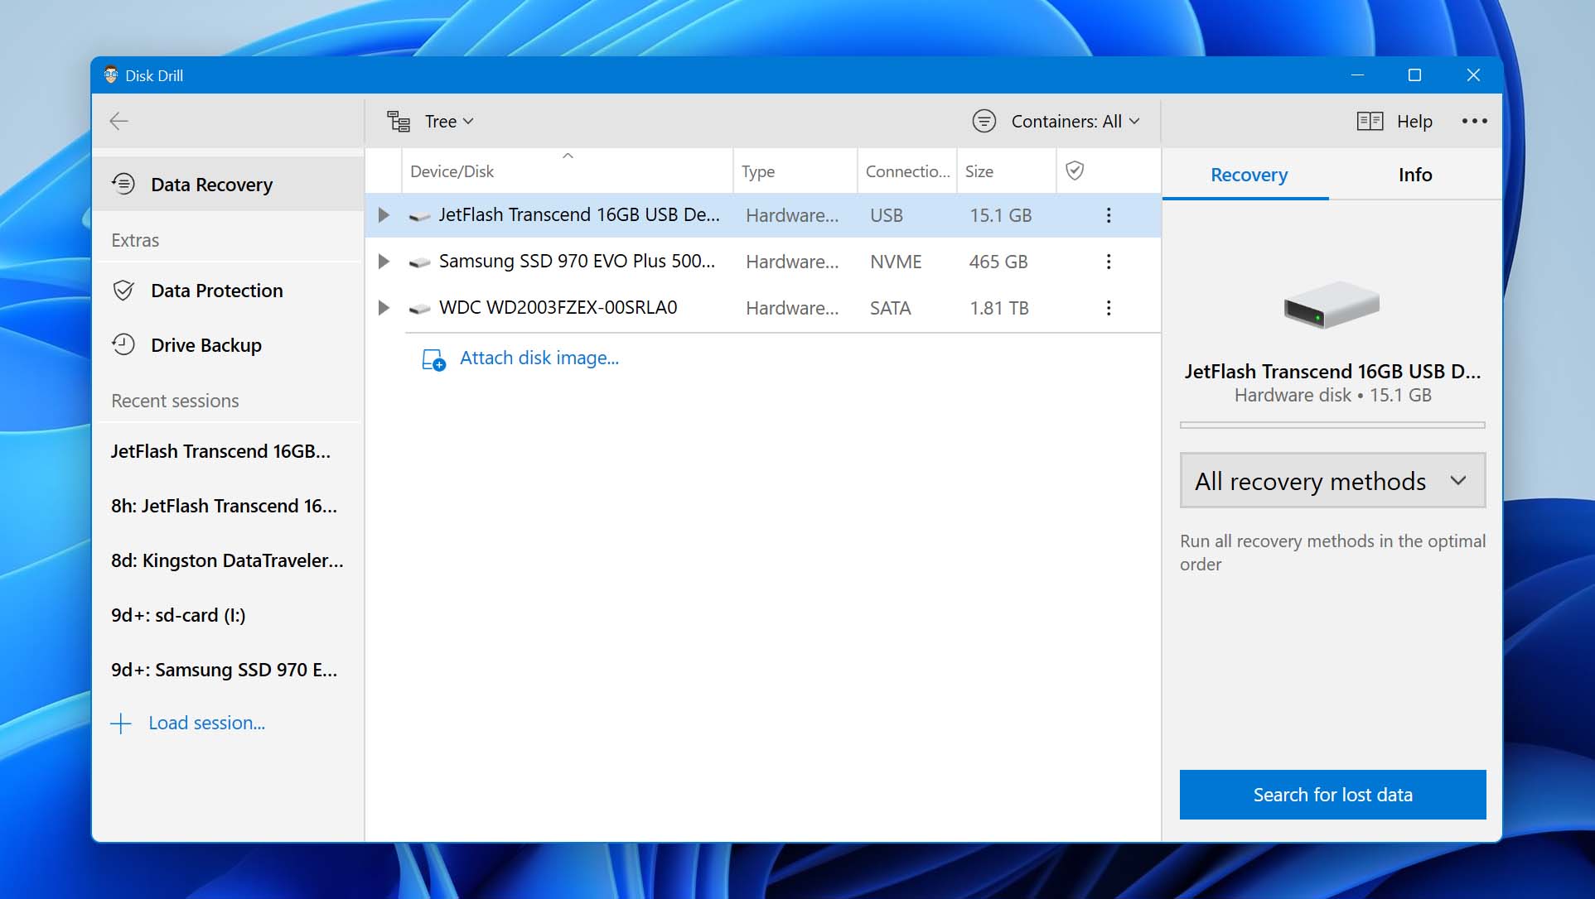Open All recovery methods dropdown

[x=1332, y=481]
